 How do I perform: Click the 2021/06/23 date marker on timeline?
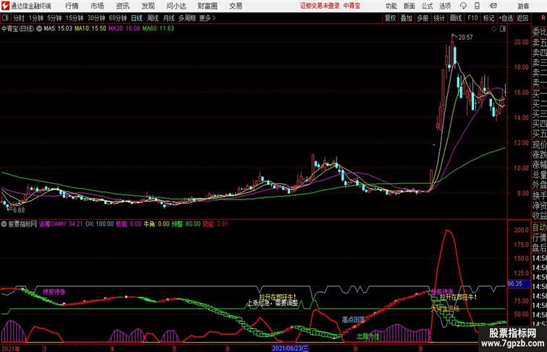point(290,348)
